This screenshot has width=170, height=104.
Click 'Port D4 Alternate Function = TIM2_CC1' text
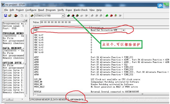[112, 57]
